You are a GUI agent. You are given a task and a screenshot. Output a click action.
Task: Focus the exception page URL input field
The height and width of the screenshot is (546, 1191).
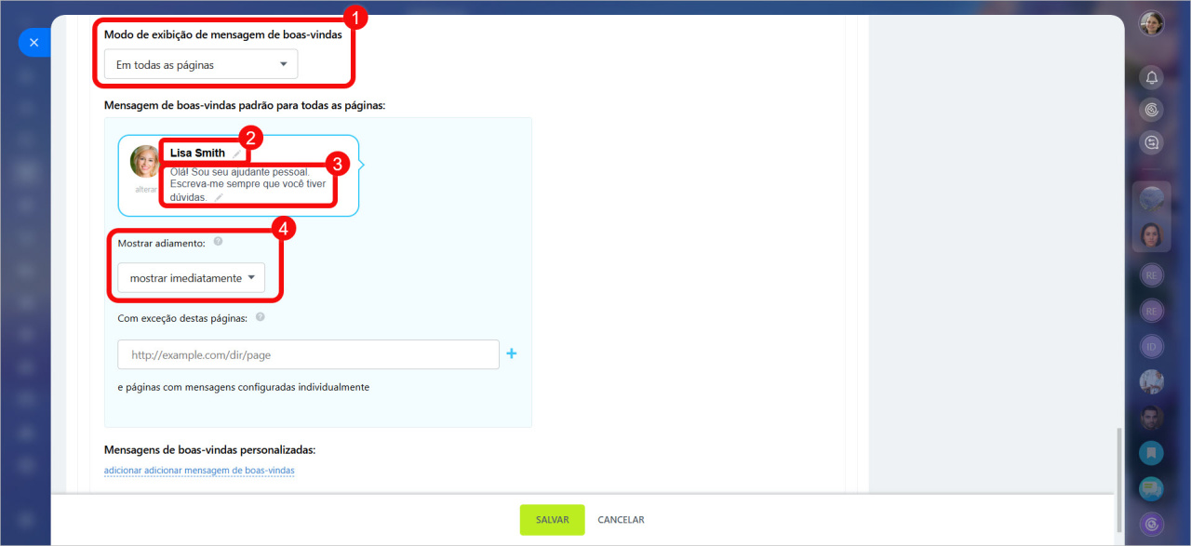pyautogui.click(x=308, y=354)
